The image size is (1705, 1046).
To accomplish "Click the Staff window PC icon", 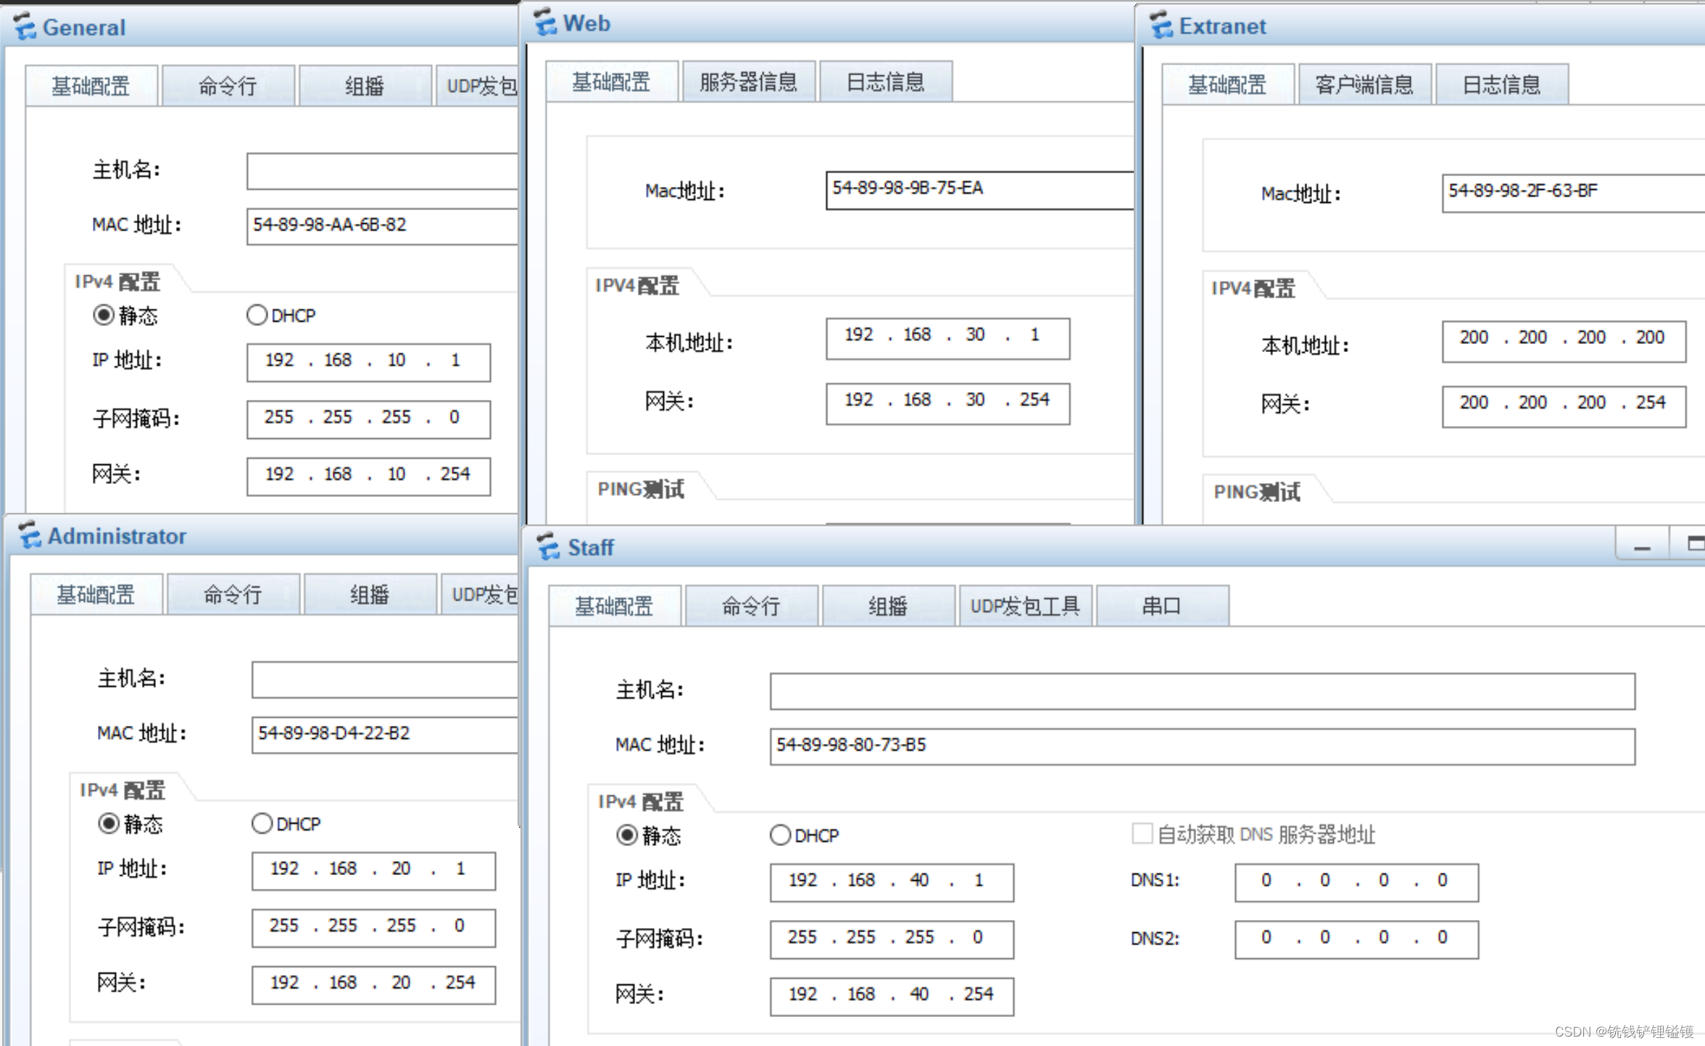I will coord(547,548).
